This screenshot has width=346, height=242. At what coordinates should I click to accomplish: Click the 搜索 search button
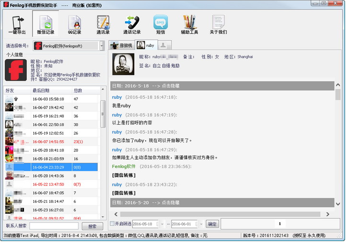pyautogui.click(x=92, y=226)
